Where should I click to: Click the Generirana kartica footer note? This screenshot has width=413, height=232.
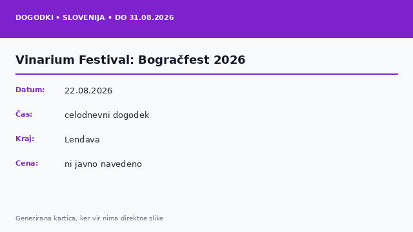tap(89, 218)
